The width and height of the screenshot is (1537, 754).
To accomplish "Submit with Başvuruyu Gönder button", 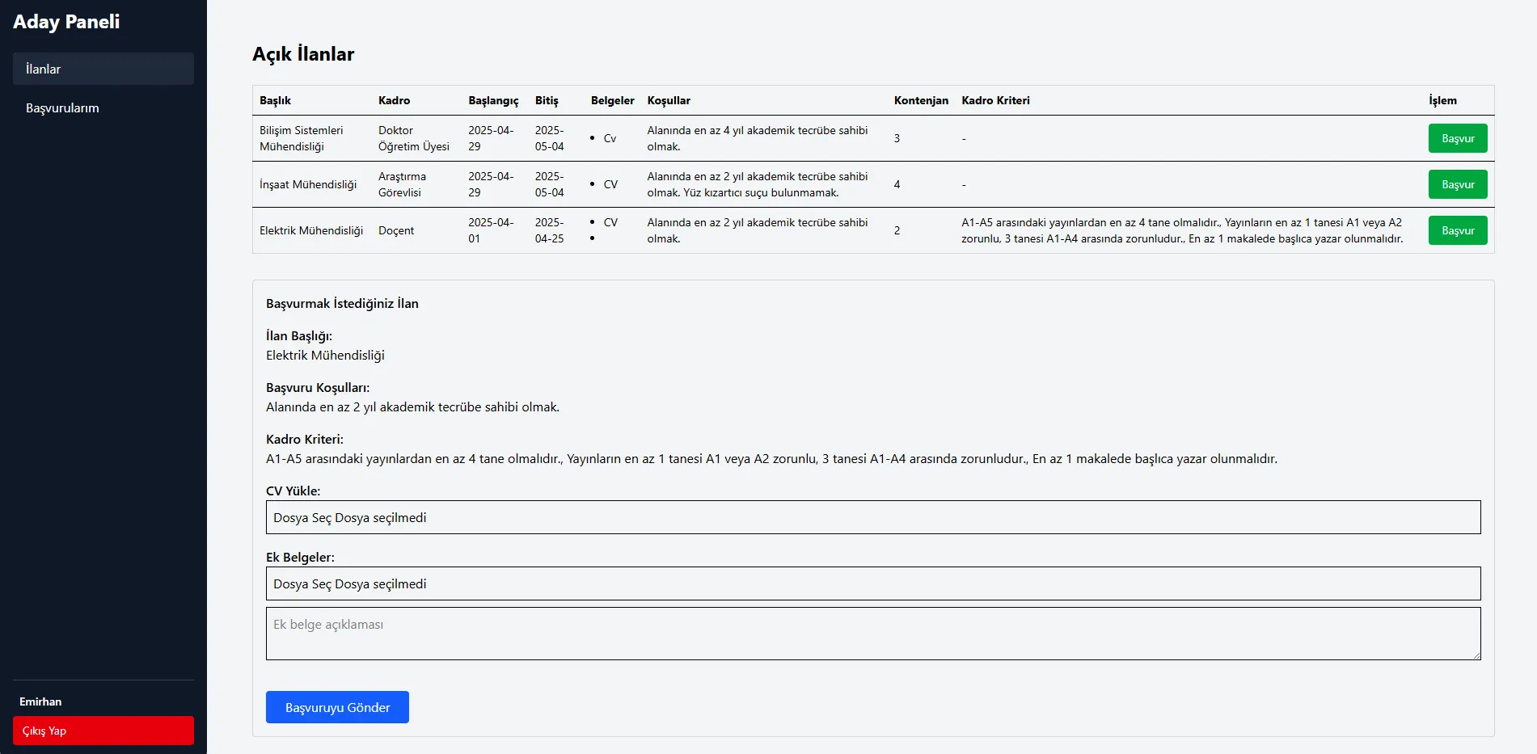I will pyautogui.click(x=337, y=707).
